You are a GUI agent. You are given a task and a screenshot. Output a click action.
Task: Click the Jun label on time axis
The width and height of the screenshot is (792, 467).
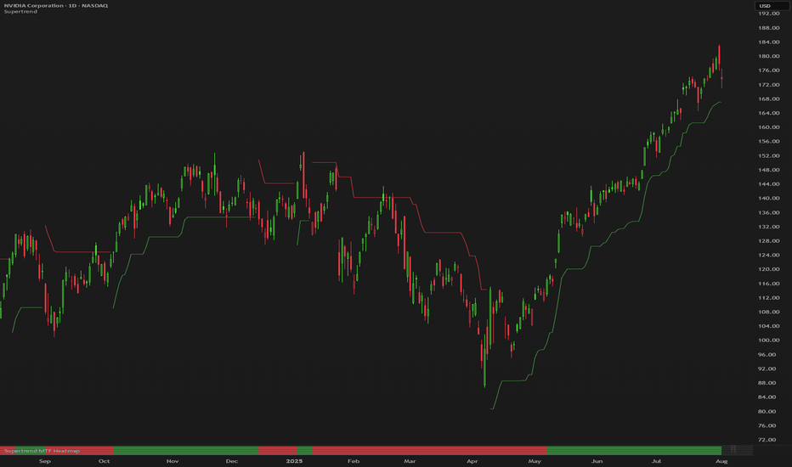click(597, 461)
